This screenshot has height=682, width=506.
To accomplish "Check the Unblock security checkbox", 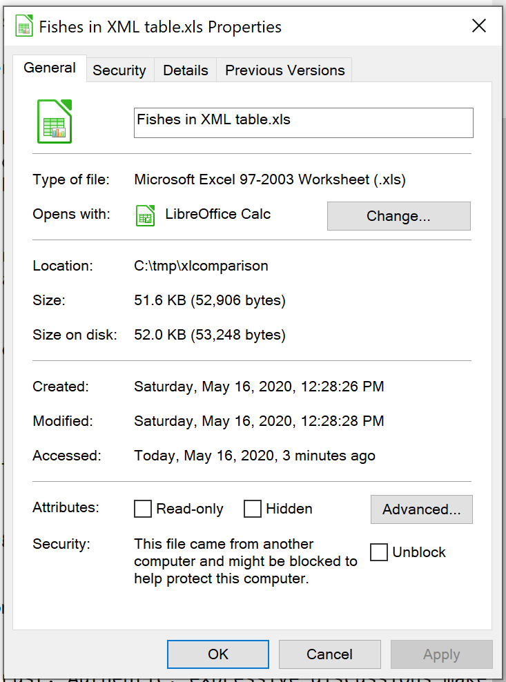I will click(378, 552).
